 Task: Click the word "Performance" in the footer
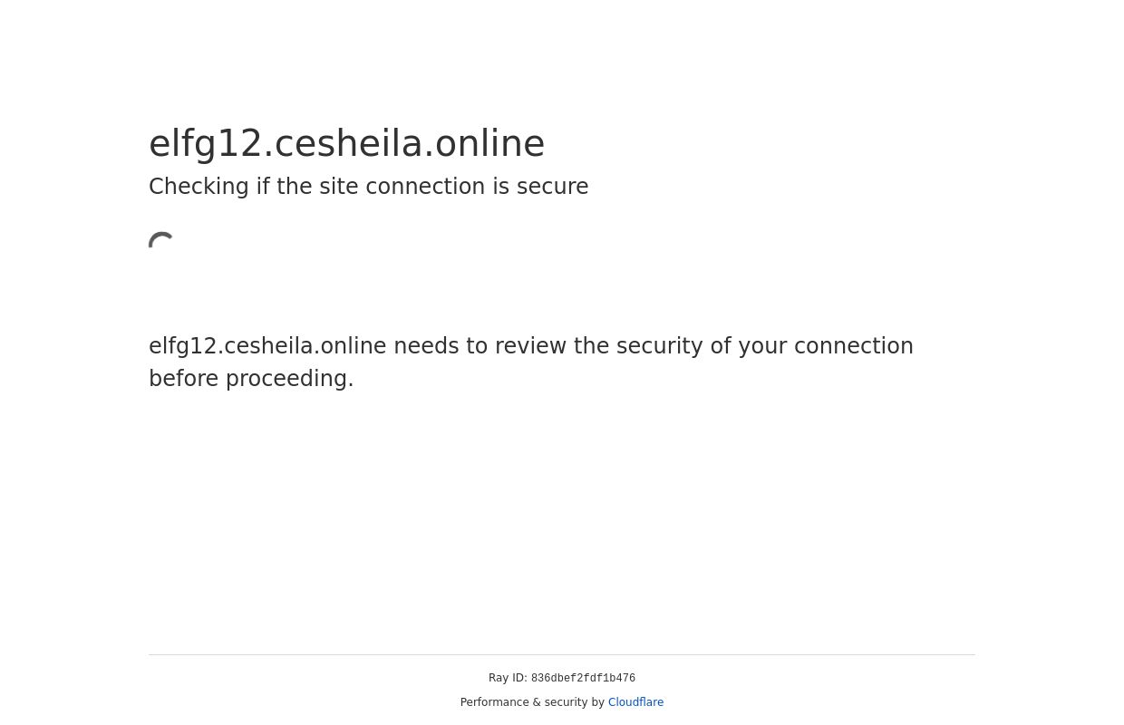coord(494,702)
